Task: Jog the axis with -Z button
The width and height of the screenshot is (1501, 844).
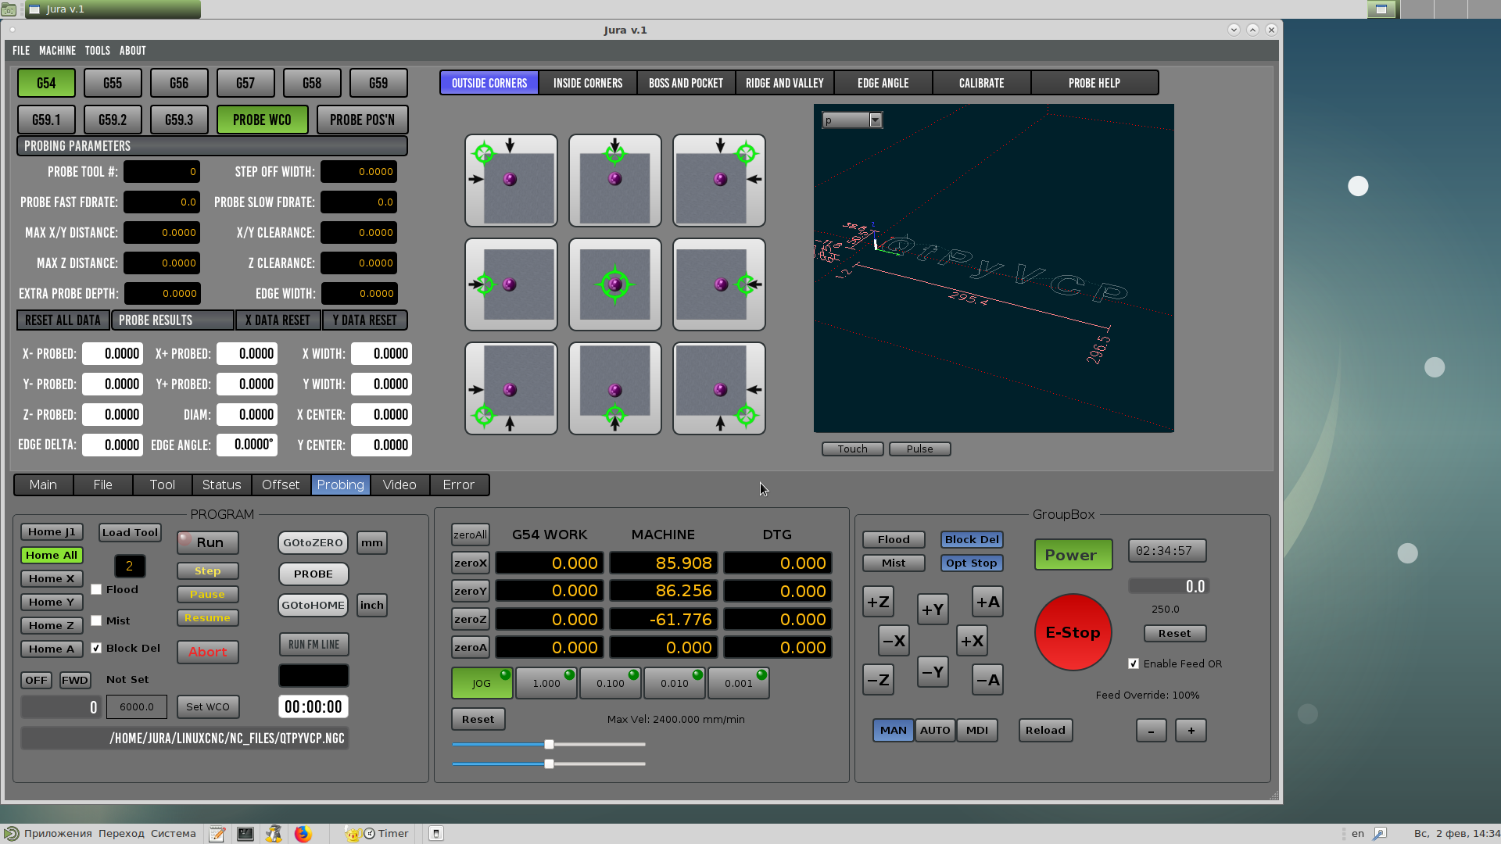Action: click(x=878, y=680)
